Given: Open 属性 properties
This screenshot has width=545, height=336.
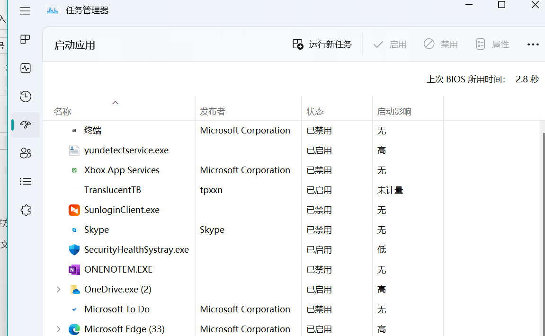Looking at the screenshot, I should pos(492,44).
